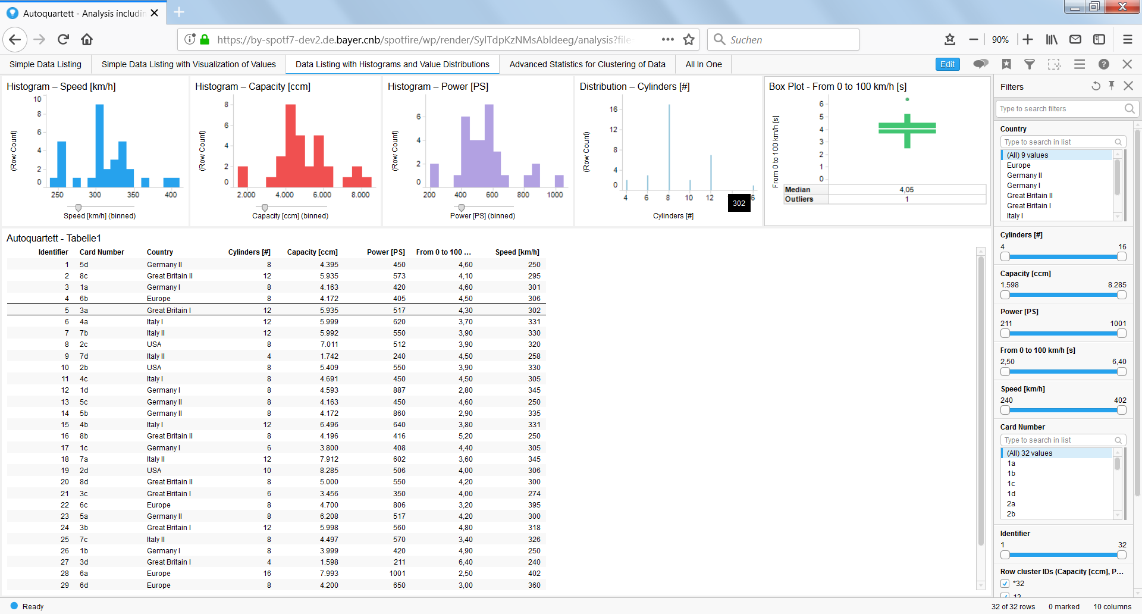This screenshot has height=614, width=1142.
Task: Toggle the filter funnel icon in toolbar
Action: 1030,64
